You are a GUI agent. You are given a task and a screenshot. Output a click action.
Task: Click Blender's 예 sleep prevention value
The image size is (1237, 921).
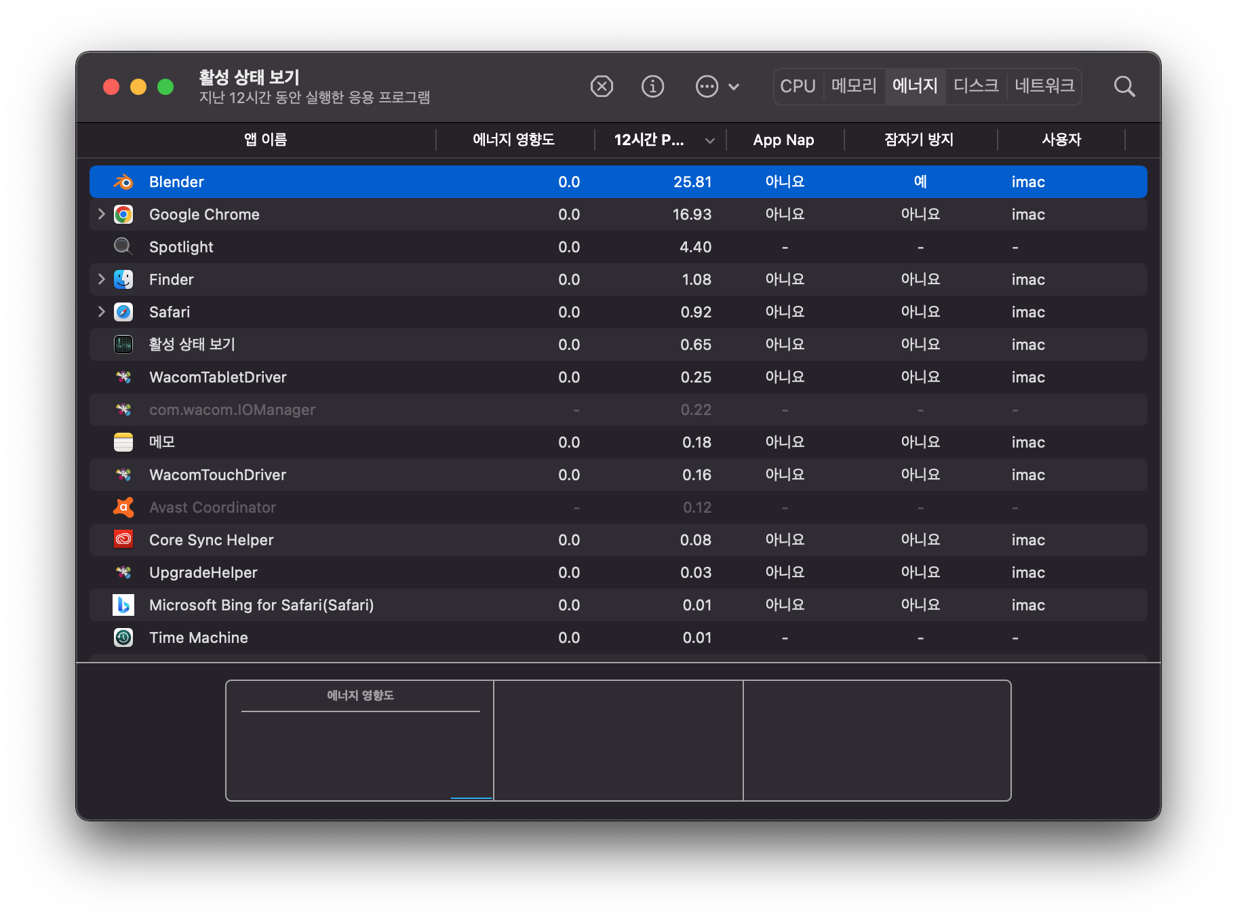[x=920, y=182]
